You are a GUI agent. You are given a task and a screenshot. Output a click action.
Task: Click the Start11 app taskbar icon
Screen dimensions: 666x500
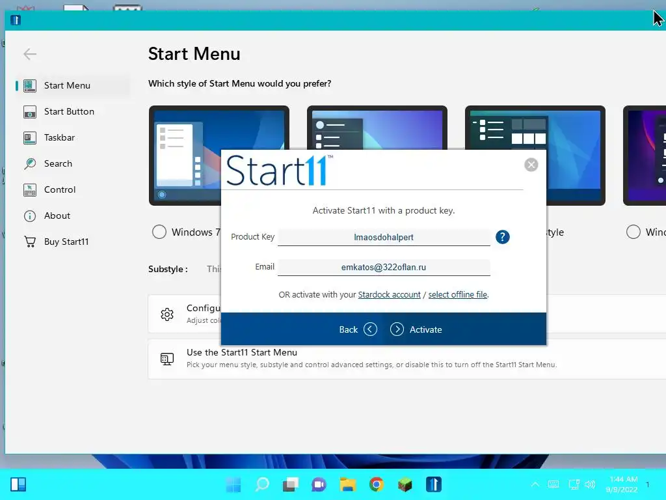pyautogui.click(x=434, y=484)
